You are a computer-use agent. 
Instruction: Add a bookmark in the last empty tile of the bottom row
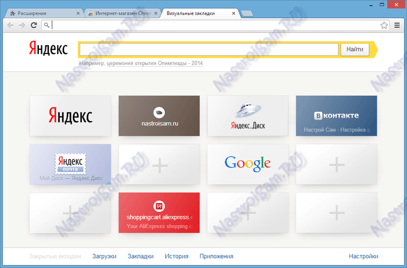(x=337, y=212)
